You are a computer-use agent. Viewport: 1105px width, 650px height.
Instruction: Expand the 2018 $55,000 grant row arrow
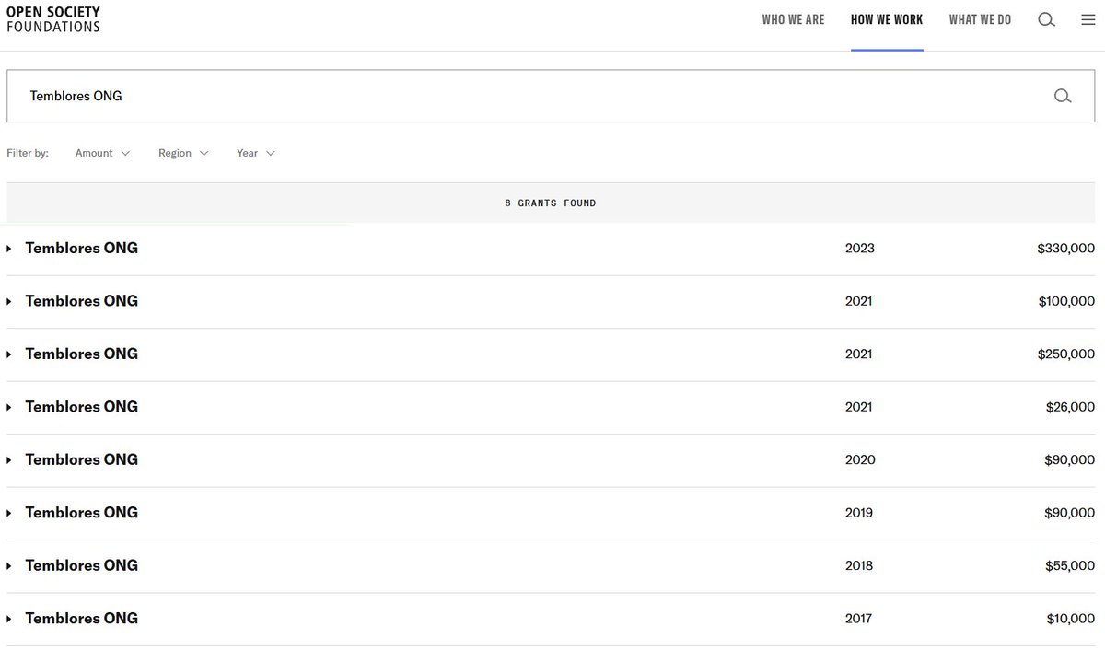point(9,566)
